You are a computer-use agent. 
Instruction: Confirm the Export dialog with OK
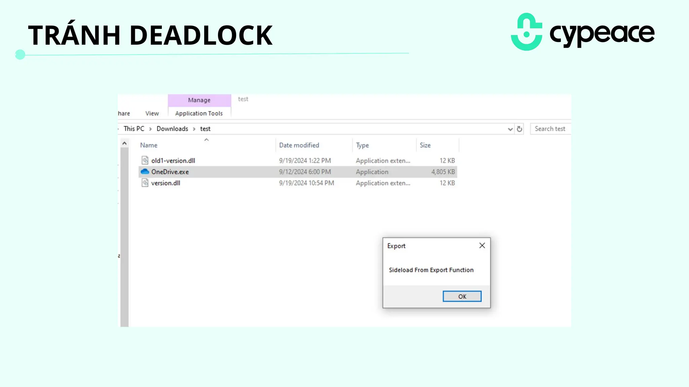[462, 296]
